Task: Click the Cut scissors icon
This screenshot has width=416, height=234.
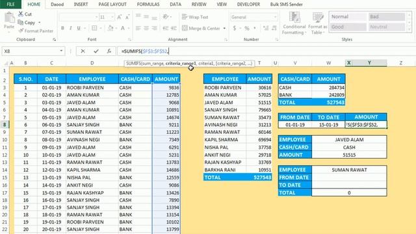Action: coord(20,14)
